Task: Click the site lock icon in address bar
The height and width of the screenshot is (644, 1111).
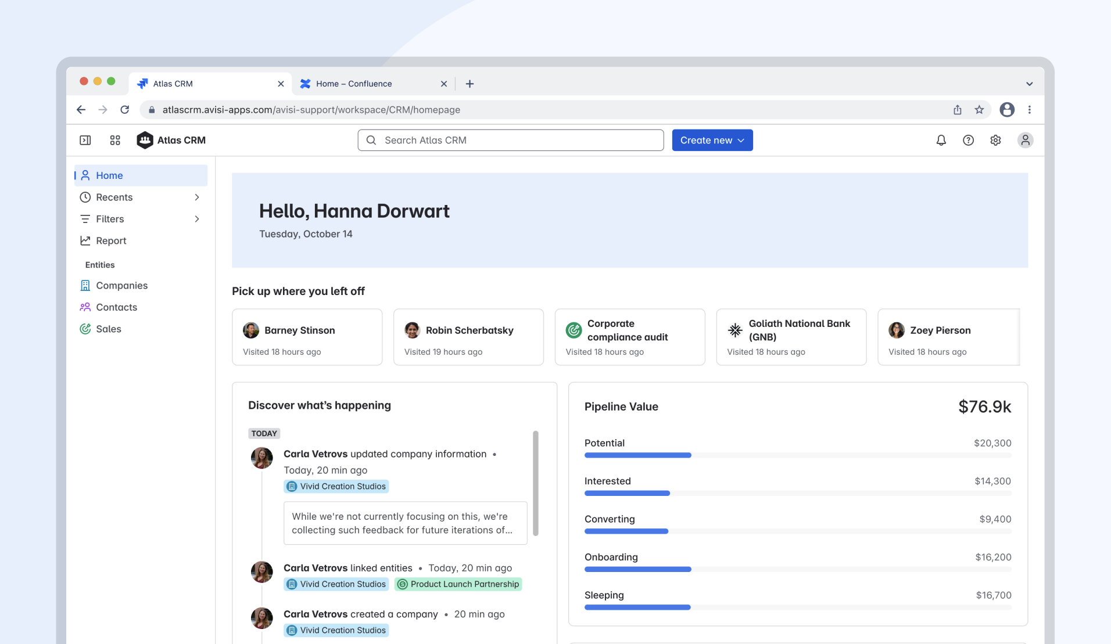Action: point(152,110)
